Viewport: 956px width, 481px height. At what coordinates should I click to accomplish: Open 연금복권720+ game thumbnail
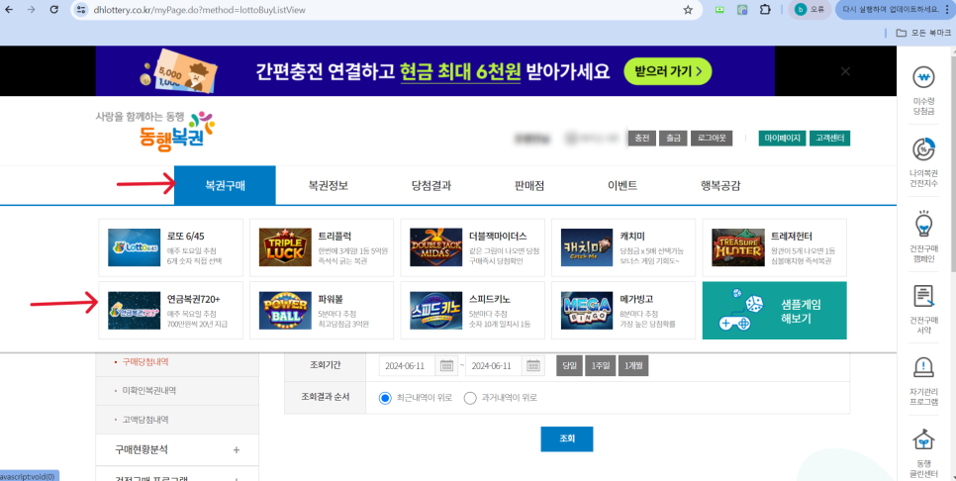point(135,311)
